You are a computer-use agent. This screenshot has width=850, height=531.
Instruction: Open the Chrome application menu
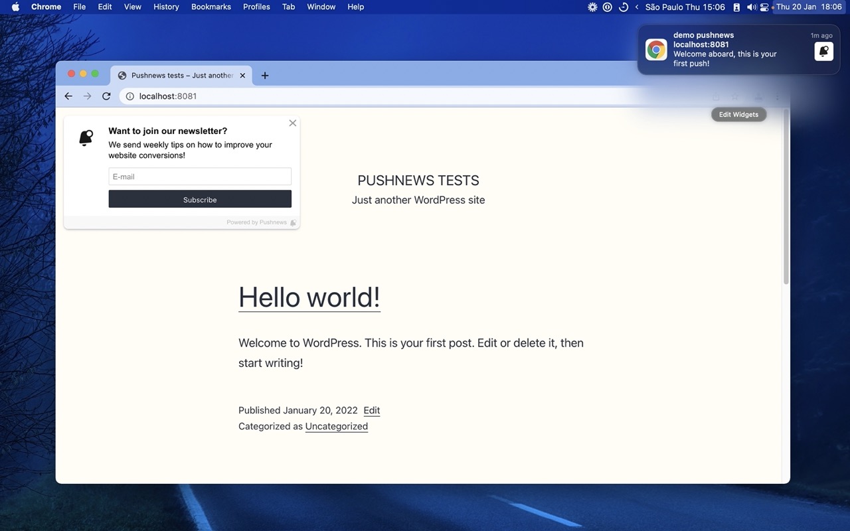point(46,7)
